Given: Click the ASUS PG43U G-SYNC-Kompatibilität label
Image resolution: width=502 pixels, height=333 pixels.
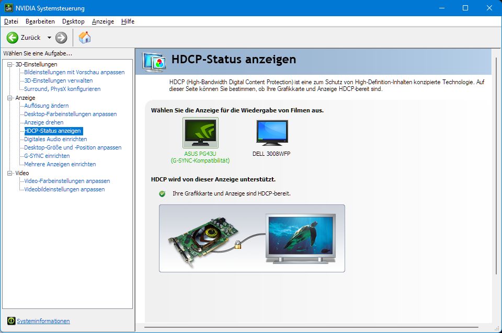Looking at the screenshot, I should (x=200, y=157).
